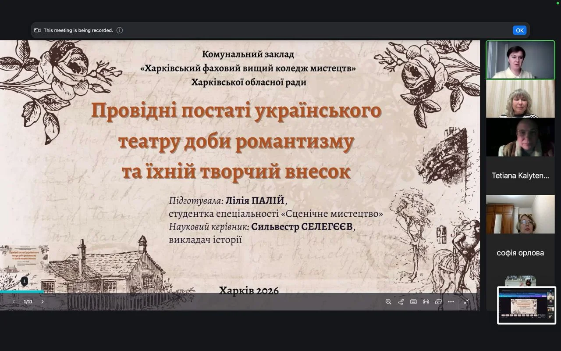Select the drawing pen tool
Screen dimensions: 561x351
pos(401,302)
